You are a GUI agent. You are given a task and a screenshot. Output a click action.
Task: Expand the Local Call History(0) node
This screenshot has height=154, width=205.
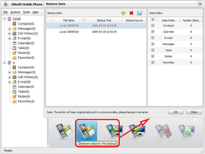[9, 34]
